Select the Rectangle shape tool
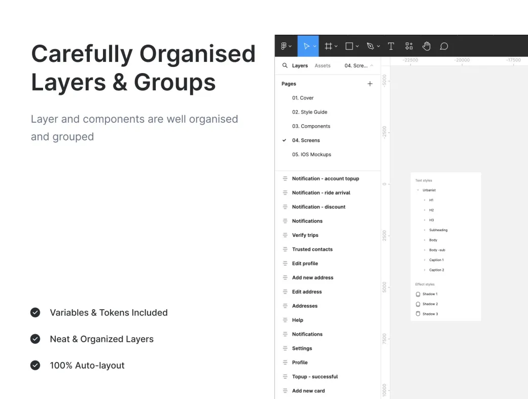This screenshot has width=528, height=399. 349,46
